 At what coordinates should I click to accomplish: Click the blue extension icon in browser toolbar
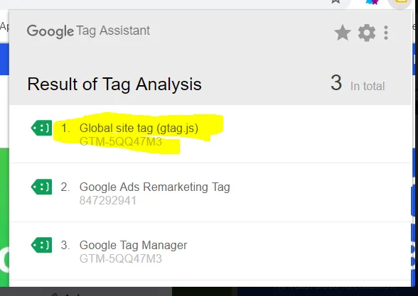click(372, 2)
